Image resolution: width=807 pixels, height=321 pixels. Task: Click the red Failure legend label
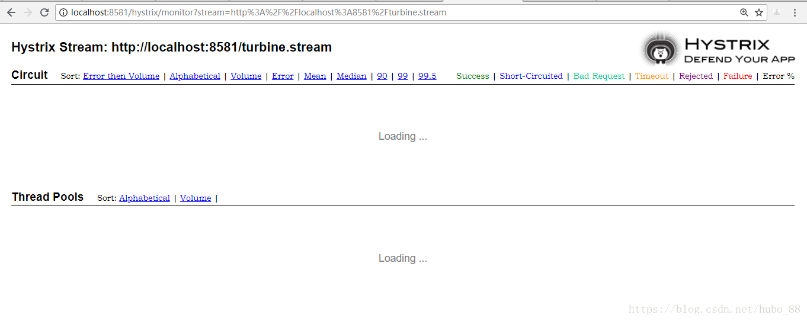pos(738,76)
